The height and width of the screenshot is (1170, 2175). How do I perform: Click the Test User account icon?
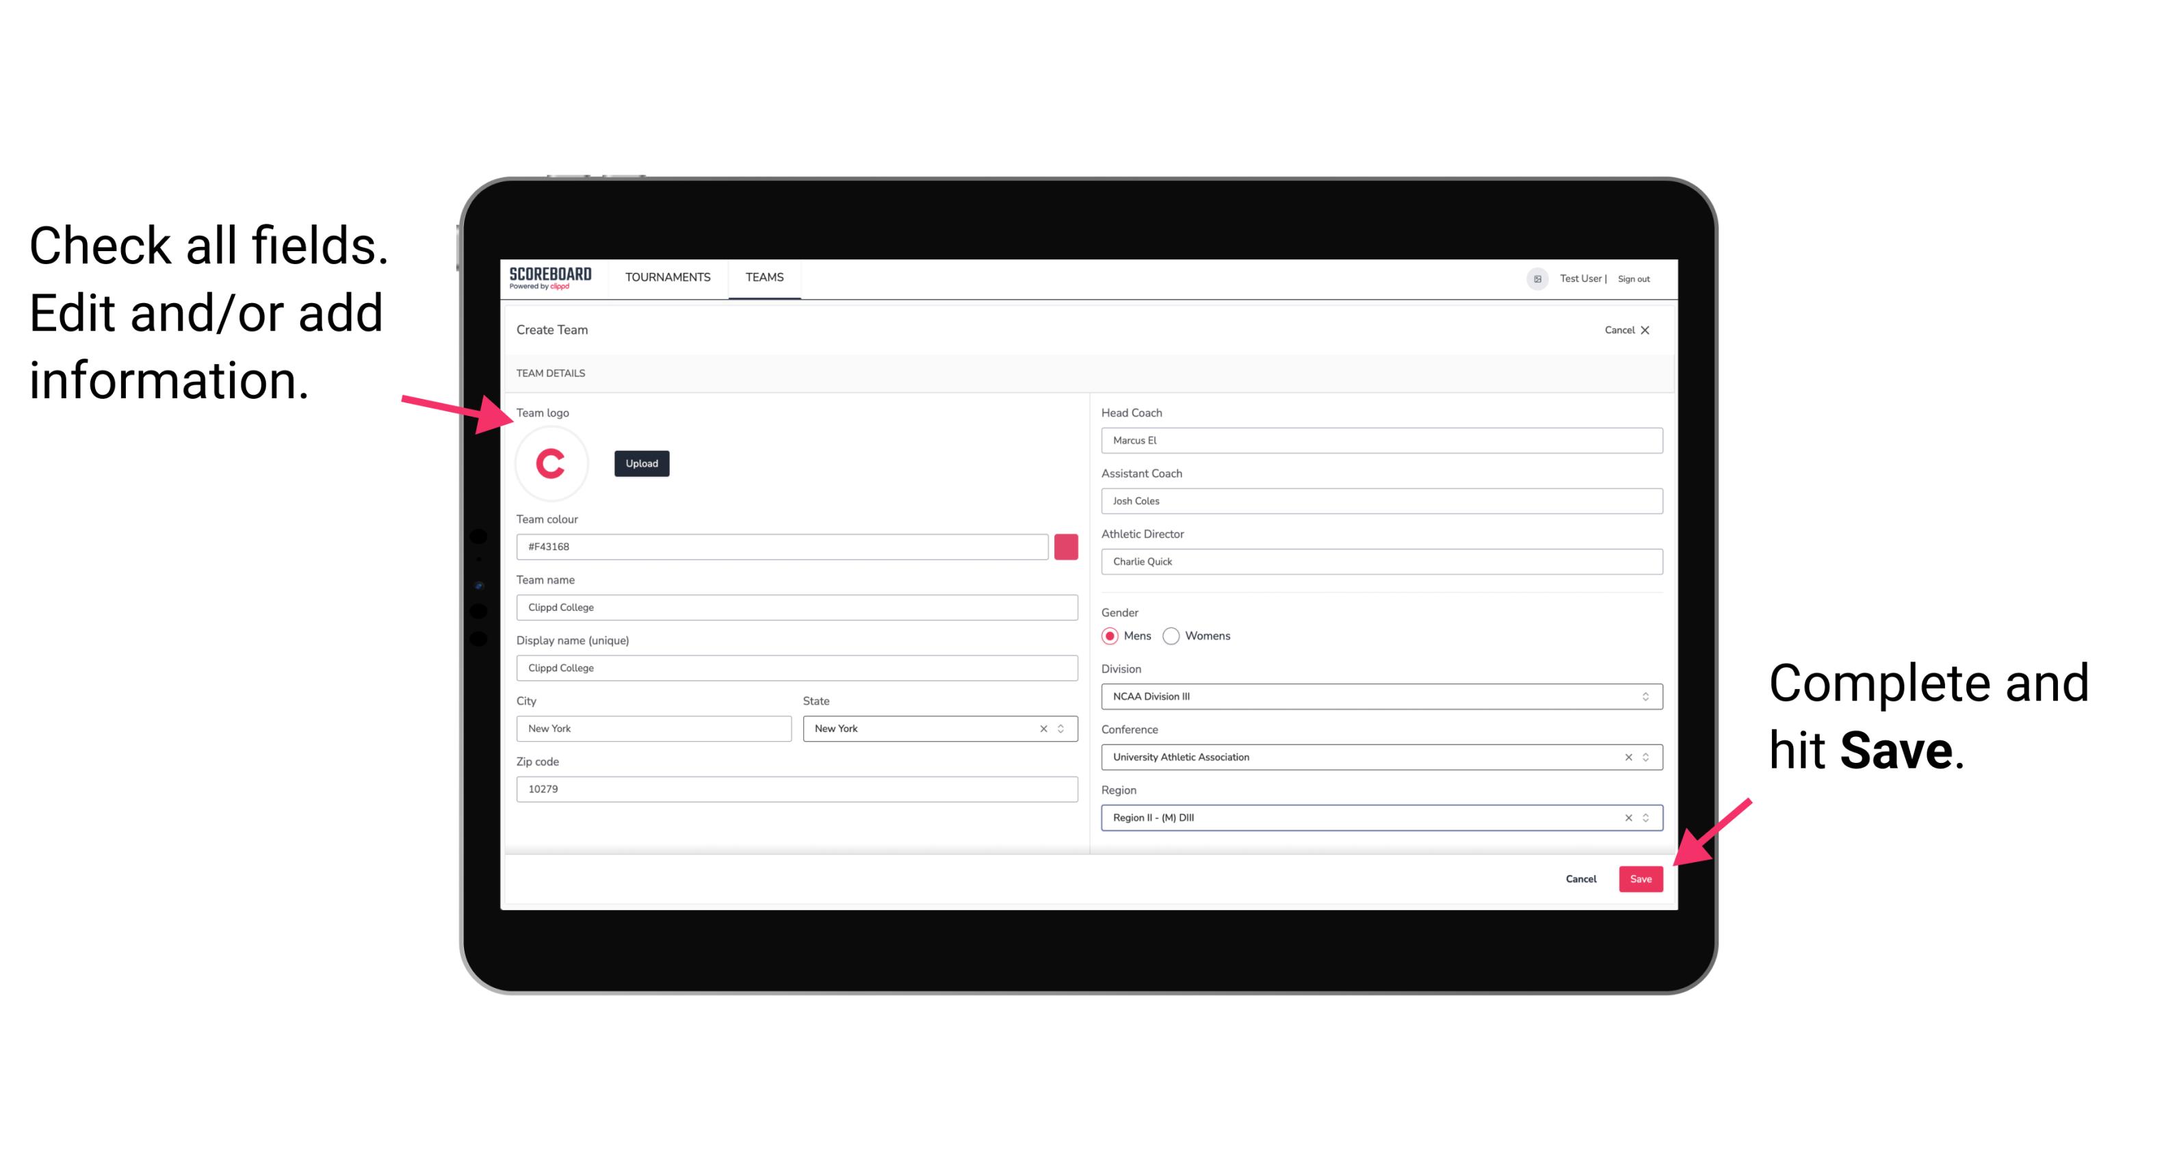click(x=1534, y=278)
